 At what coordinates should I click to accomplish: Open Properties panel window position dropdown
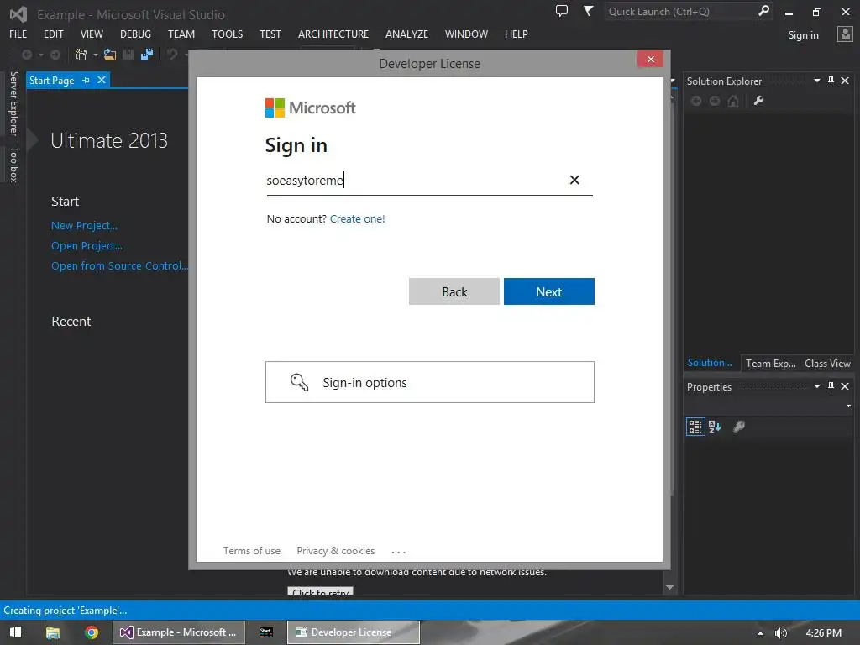pyautogui.click(x=816, y=386)
